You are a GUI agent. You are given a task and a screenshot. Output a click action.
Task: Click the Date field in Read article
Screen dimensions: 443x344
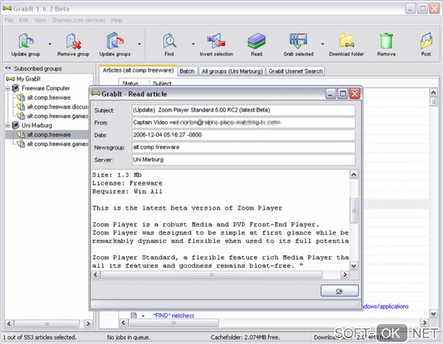click(x=244, y=135)
